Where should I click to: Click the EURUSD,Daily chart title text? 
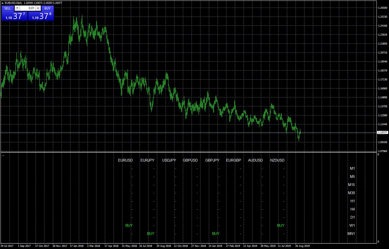point(14,3)
